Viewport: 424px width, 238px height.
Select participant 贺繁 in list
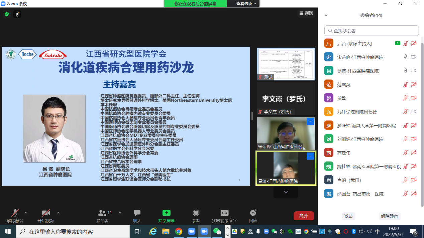[371, 98]
